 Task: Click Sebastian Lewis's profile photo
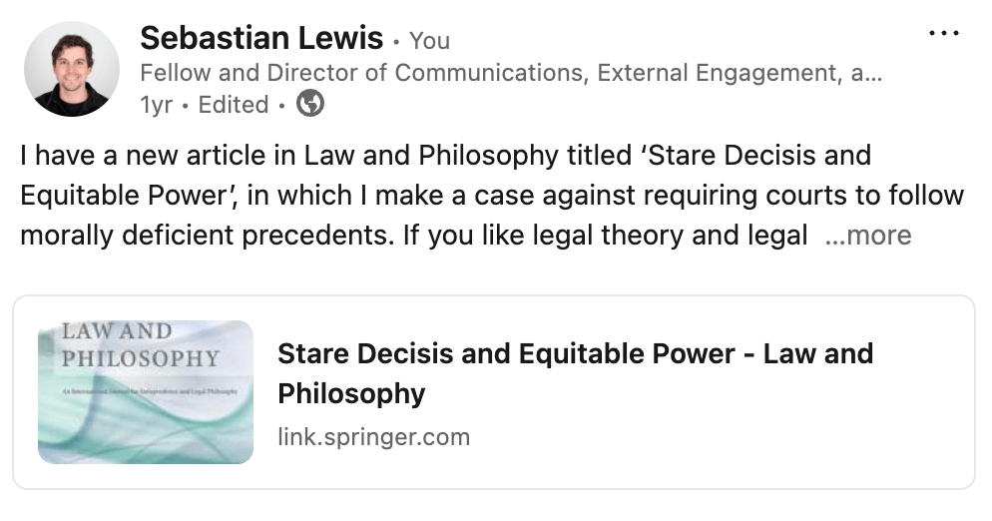(x=71, y=69)
